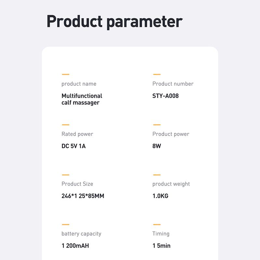Click the orange dash above "Product Size"
This screenshot has width=260, height=260.
65,175
